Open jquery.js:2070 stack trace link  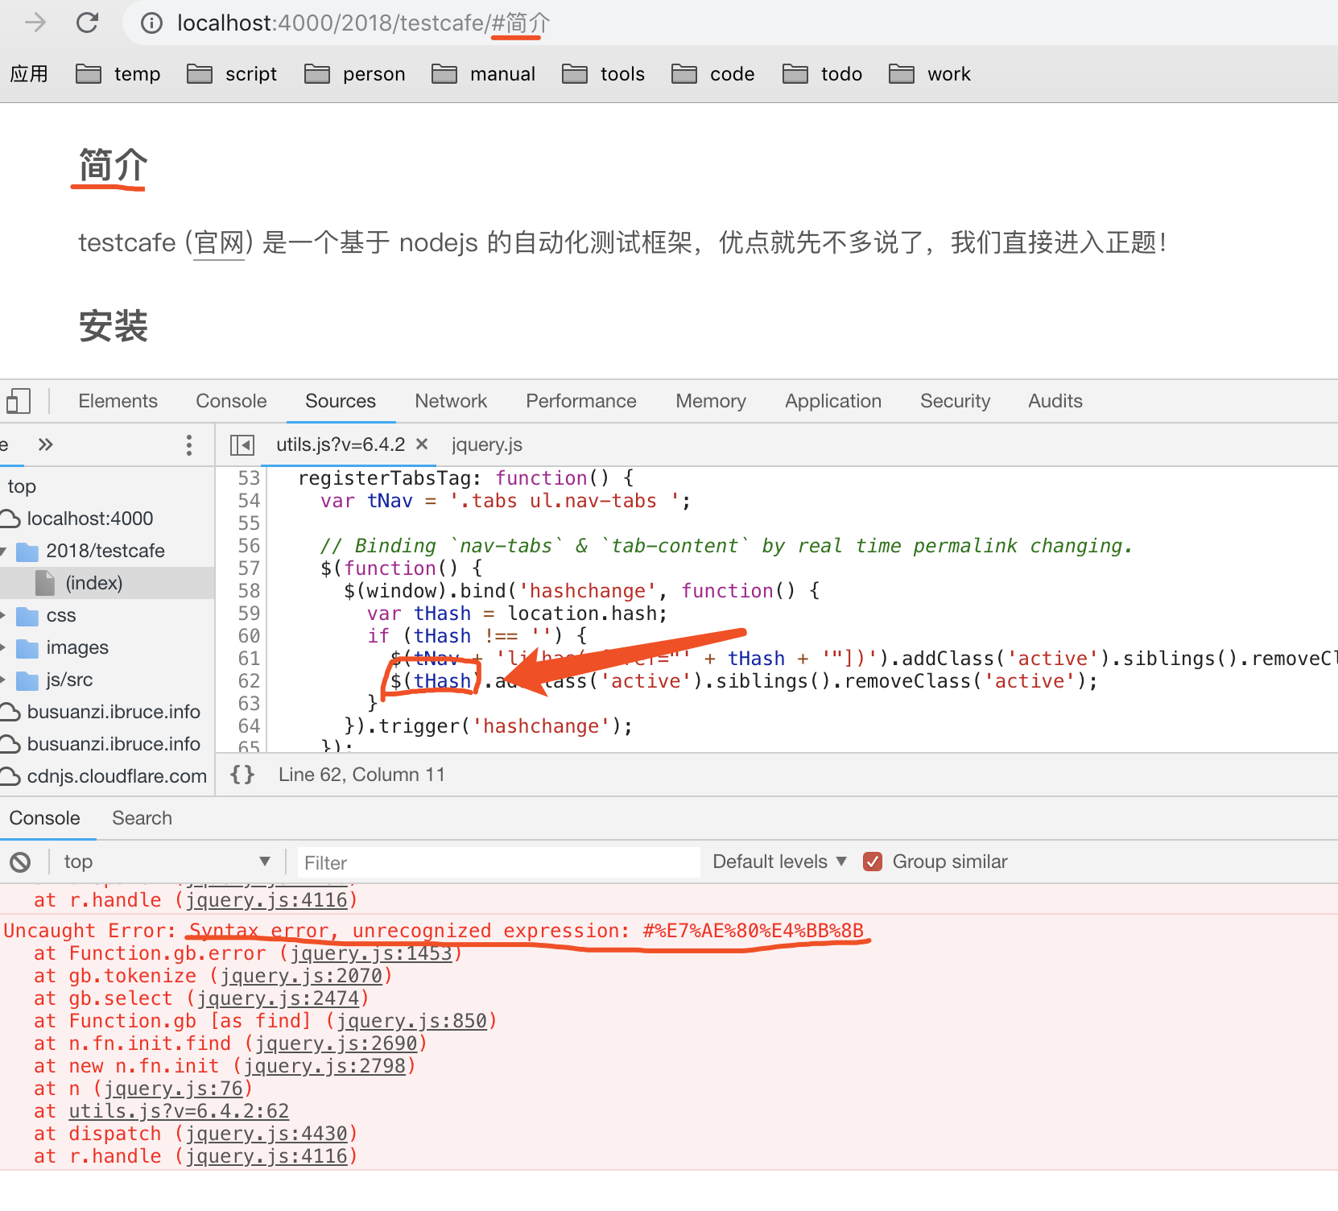coord(301,976)
